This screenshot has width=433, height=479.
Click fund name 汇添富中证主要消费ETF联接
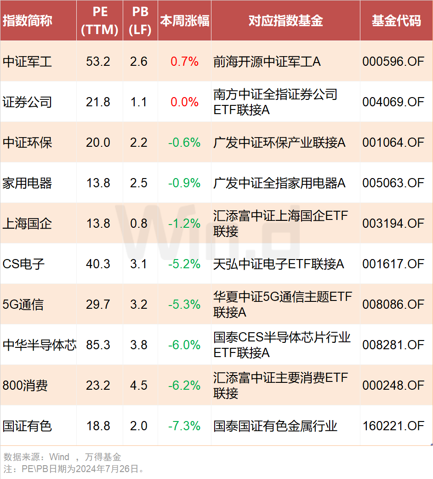pos(280,386)
